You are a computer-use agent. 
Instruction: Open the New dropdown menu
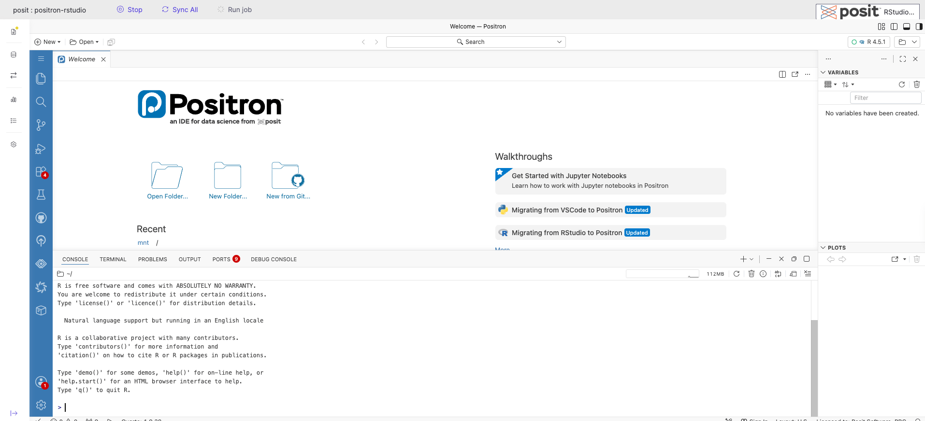click(47, 42)
